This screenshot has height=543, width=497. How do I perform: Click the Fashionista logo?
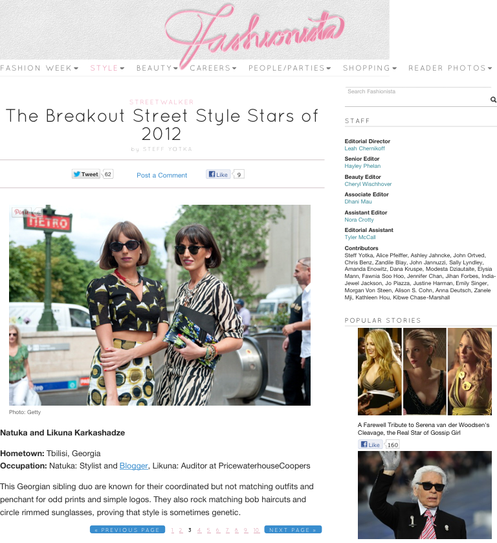[x=254, y=33]
